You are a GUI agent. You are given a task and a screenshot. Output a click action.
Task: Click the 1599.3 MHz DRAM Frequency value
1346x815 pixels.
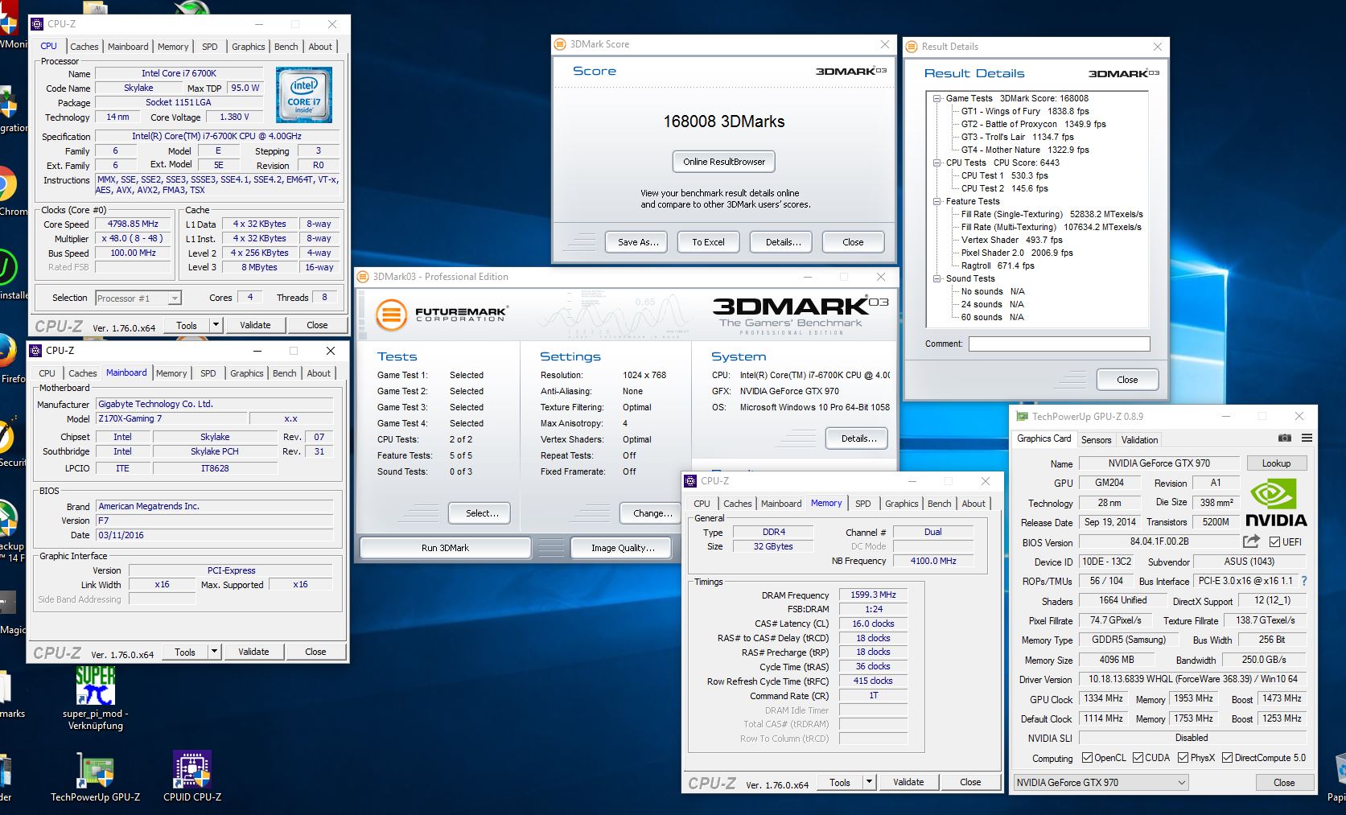click(873, 595)
